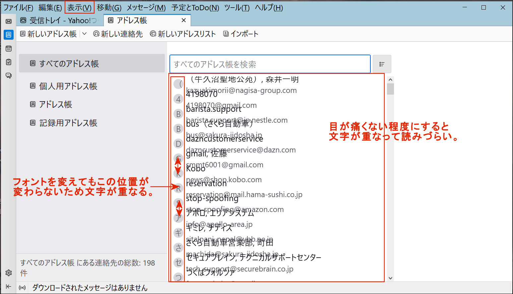Expand the 新しいアドレス帳 dropdown arrow
This screenshot has width=513, height=294.
pyautogui.click(x=84, y=34)
